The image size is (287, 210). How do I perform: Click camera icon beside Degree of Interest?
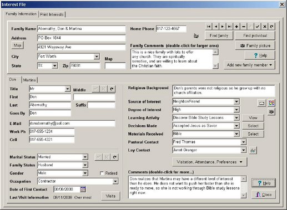[271, 112]
